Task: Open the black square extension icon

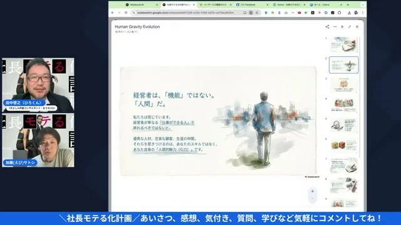Action: click(313, 12)
